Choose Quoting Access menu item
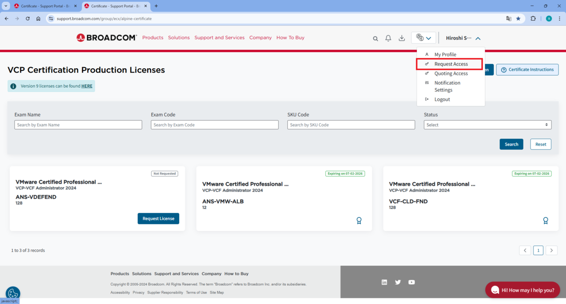Viewport: 566px width, 304px height. point(451,74)
